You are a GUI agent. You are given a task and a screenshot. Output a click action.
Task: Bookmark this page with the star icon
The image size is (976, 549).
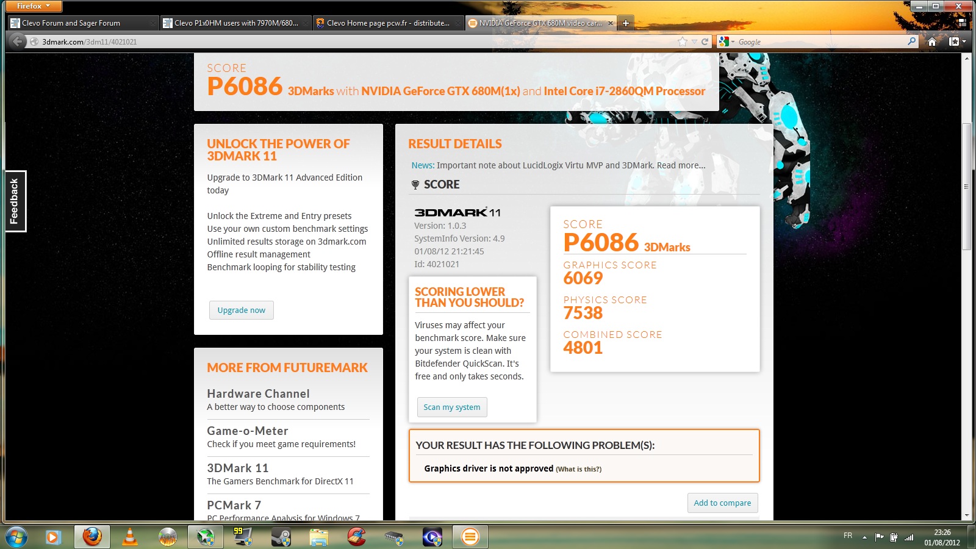tap(683, 41)
